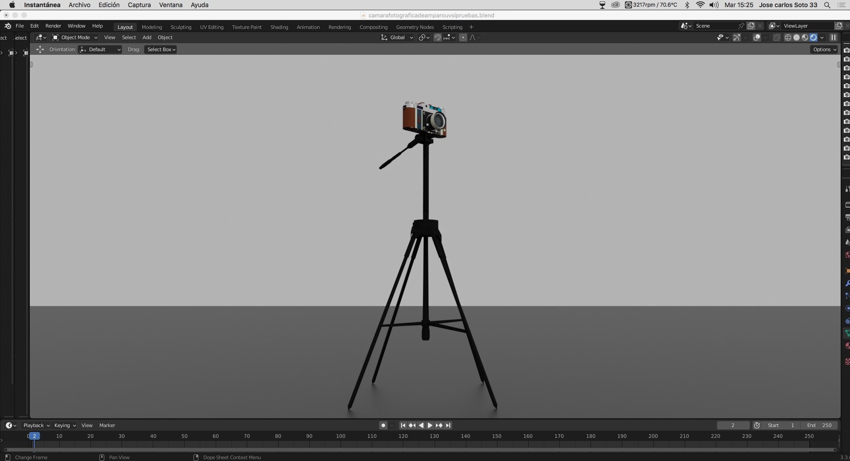Switch to the UV Editing workspace tab

pos(212,27)
